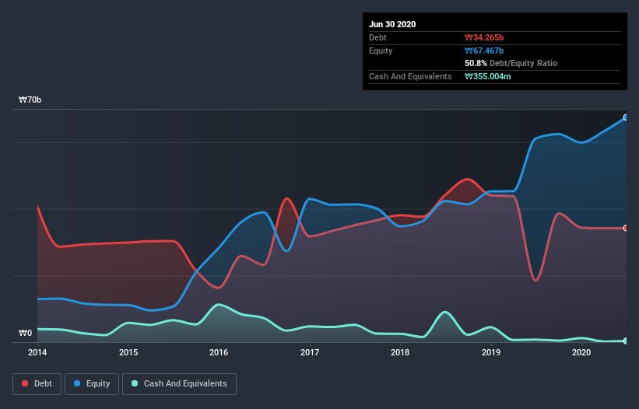Toggle Cash And Equivalents legend button

[179, 384]
